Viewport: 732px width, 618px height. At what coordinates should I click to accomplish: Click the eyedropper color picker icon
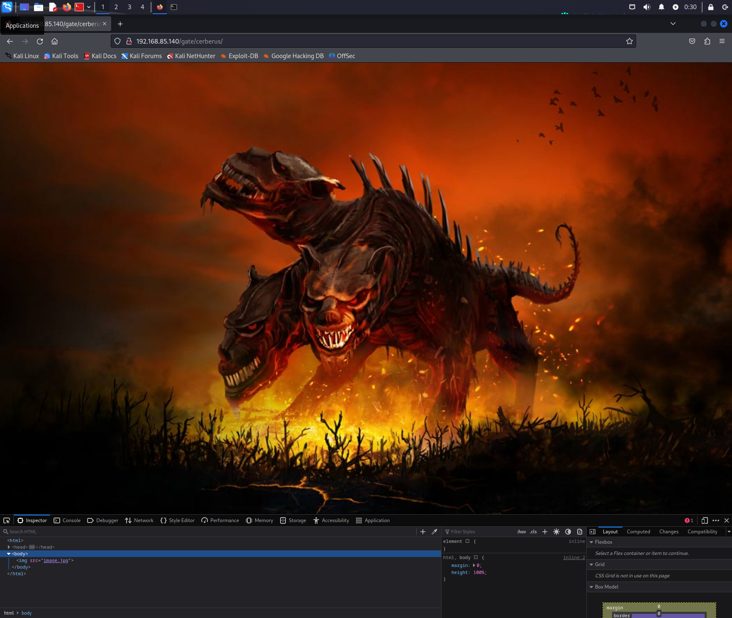coord(434,532)
